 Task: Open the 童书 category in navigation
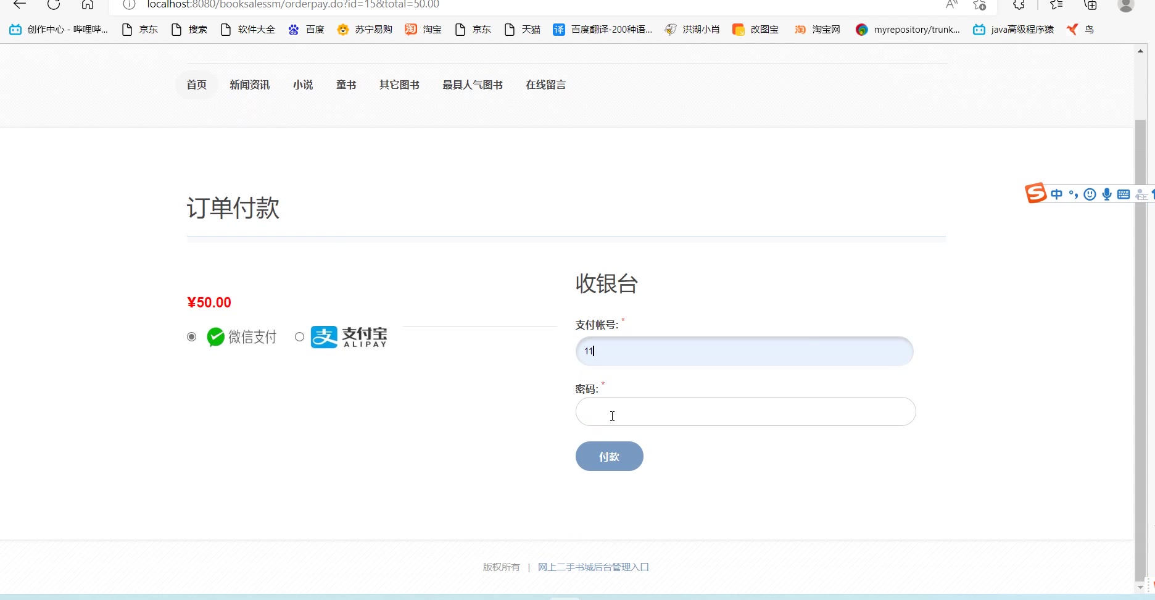coord(346,85)
